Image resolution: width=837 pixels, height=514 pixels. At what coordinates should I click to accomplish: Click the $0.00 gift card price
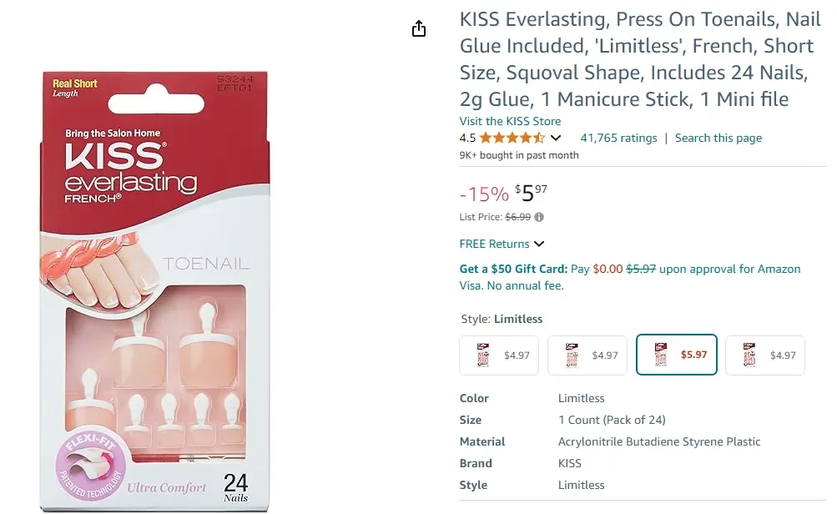click(x=608, y=269)
